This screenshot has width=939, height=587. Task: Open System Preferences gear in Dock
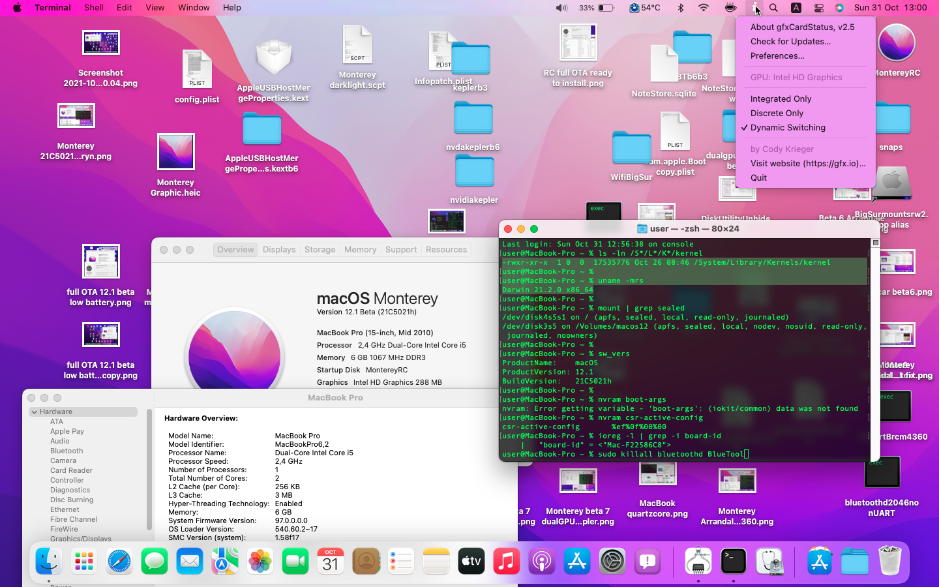tap(612, 561)
